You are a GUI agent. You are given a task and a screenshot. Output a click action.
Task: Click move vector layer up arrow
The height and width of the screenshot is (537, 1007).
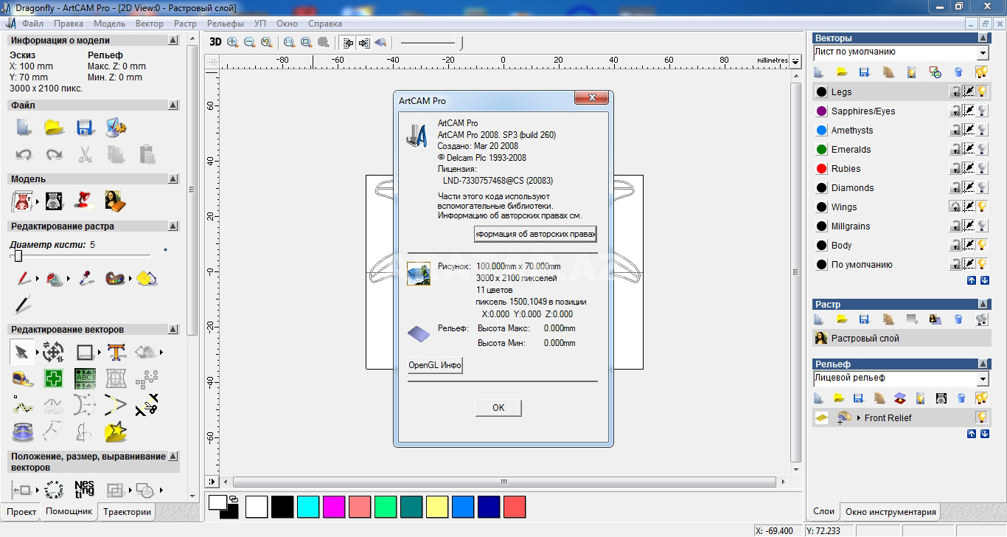[x=972, y=280]
